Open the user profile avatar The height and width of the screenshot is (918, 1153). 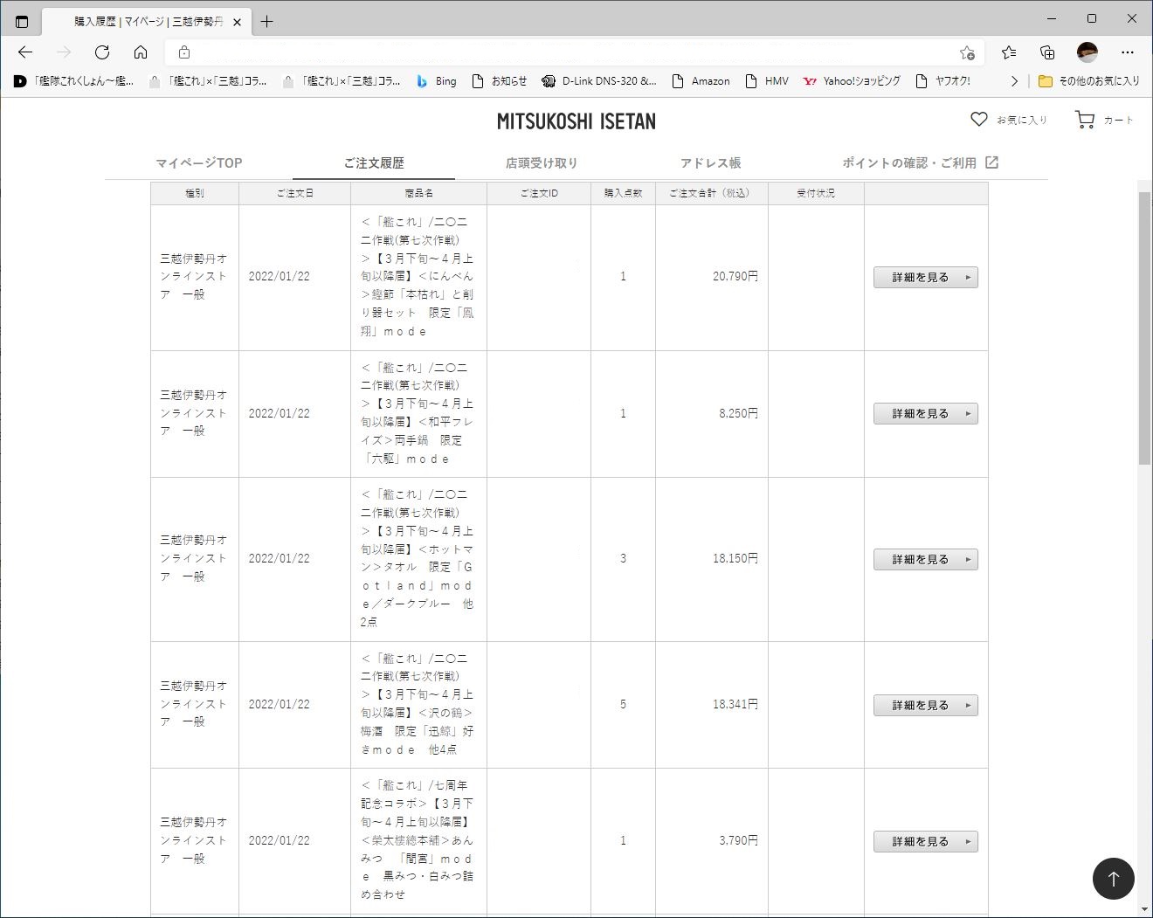[x=1087, y=52]
